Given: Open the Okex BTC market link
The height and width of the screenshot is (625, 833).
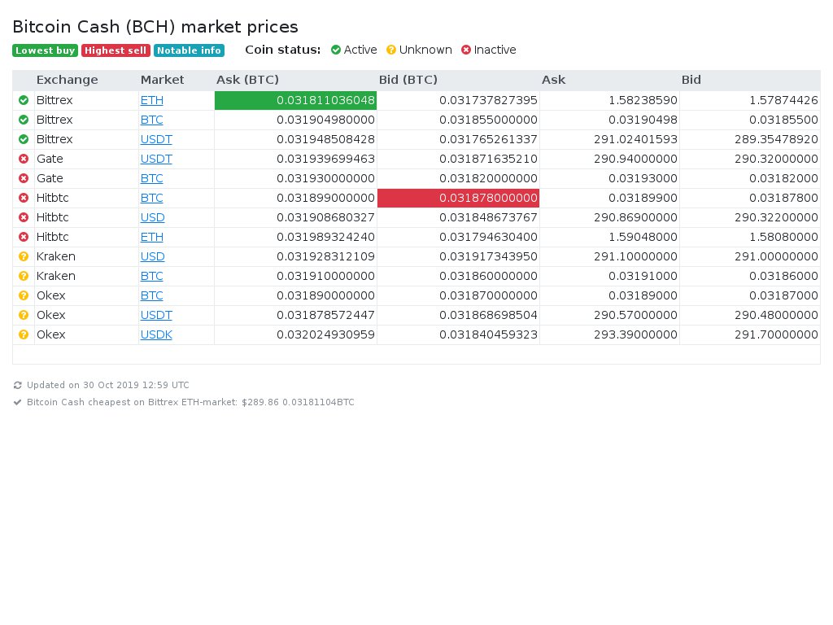Looking at the screenshot, I should [152, 295].
